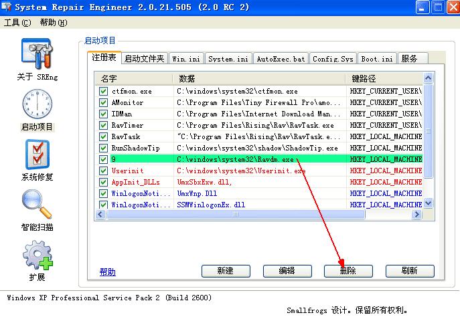Switch to the 注册表 tab
Viewport: 460px width, 319px height.
(x=104, y=58)
